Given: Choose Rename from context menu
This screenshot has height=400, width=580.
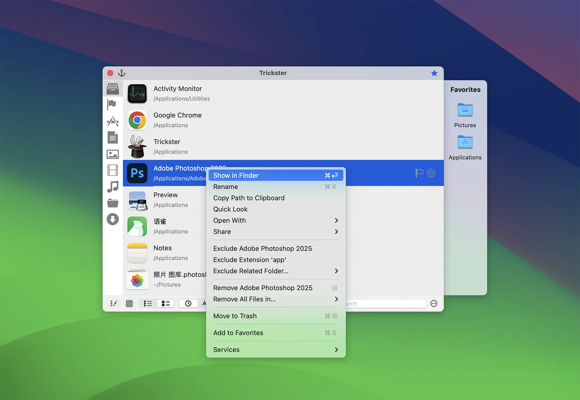Looking at the screenshot, I should tap(276, 187).
